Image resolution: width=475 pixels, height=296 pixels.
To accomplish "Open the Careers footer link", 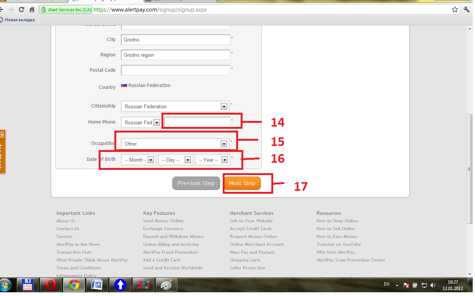I will [64, 237].
